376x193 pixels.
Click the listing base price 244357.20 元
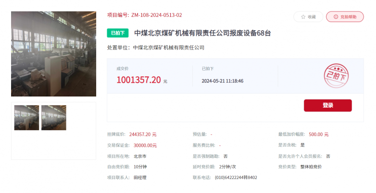(x=143, y=134)
